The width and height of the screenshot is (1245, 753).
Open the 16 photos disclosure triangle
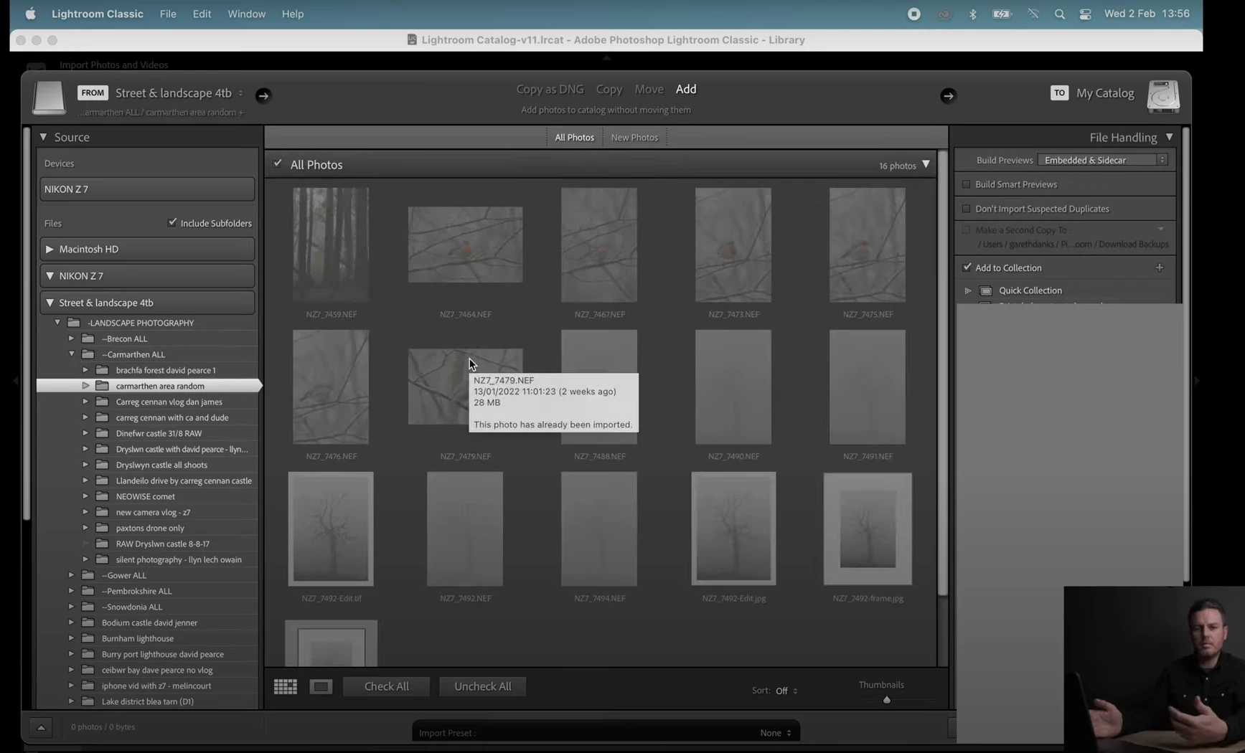[x=926, y=165]
